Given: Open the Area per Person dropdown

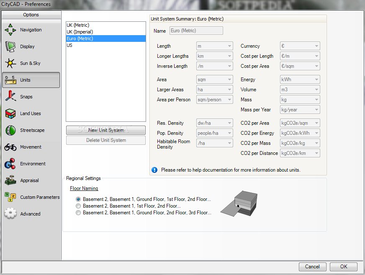Looking at the screenshot, I should (214, 100).
